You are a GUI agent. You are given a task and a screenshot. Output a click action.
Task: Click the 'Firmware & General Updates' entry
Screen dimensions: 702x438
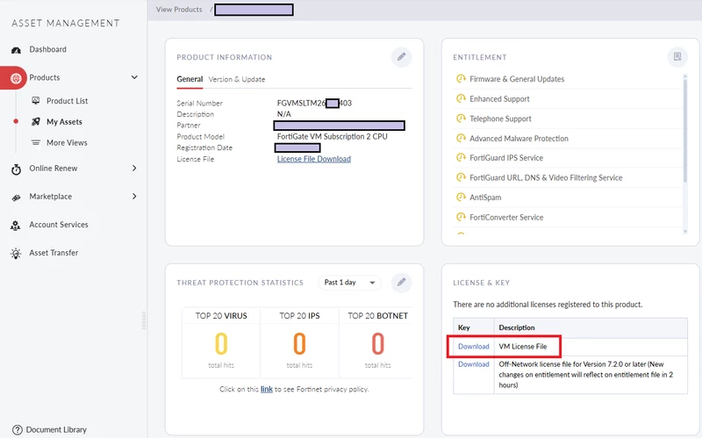click(x=517, y=79)
